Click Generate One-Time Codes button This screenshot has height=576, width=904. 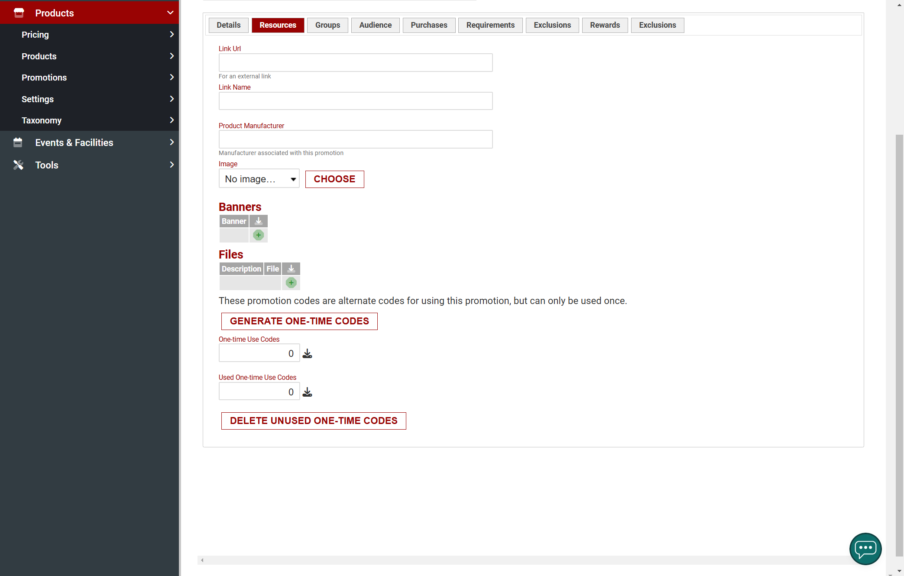pos(299,321)
